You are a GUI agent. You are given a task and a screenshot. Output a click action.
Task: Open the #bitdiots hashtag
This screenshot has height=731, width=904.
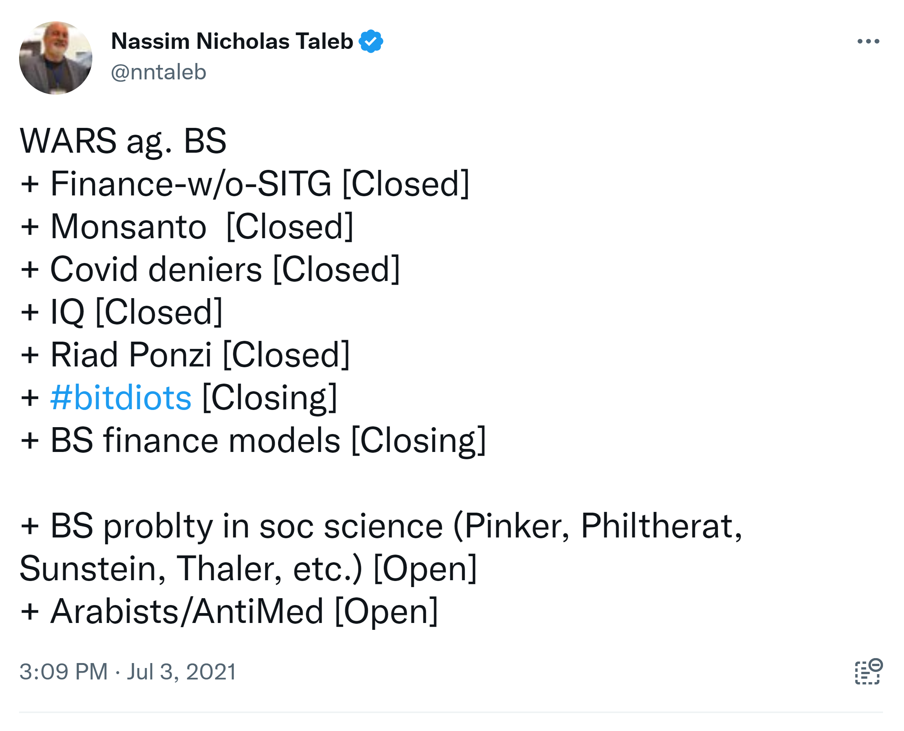(x=121, y=398)
